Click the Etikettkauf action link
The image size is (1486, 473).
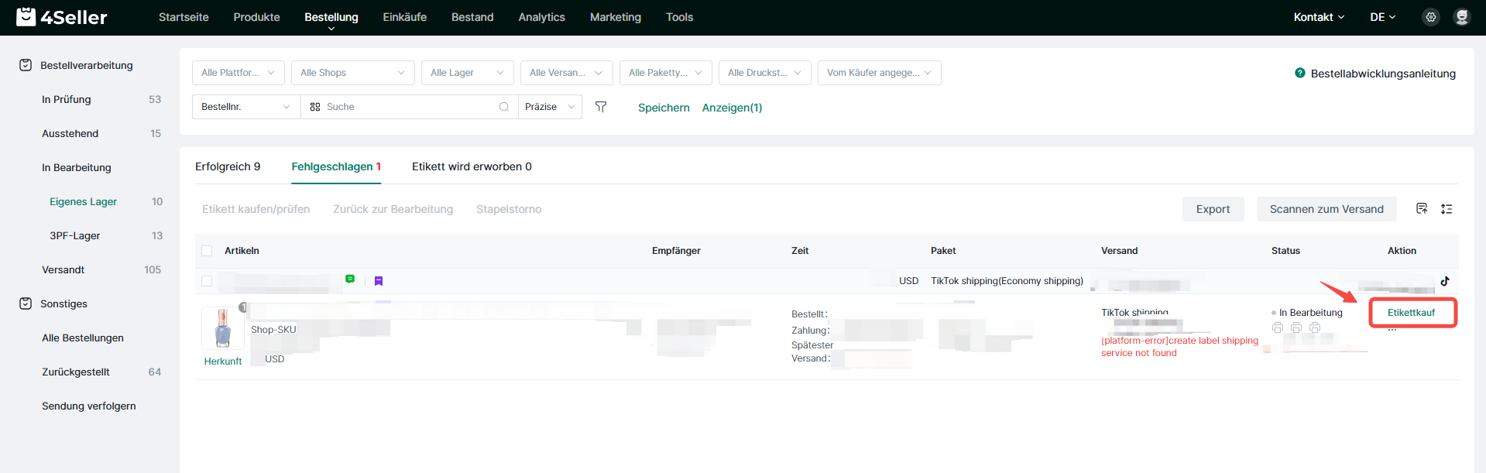pyautogui.click(x=1411, y=313)
